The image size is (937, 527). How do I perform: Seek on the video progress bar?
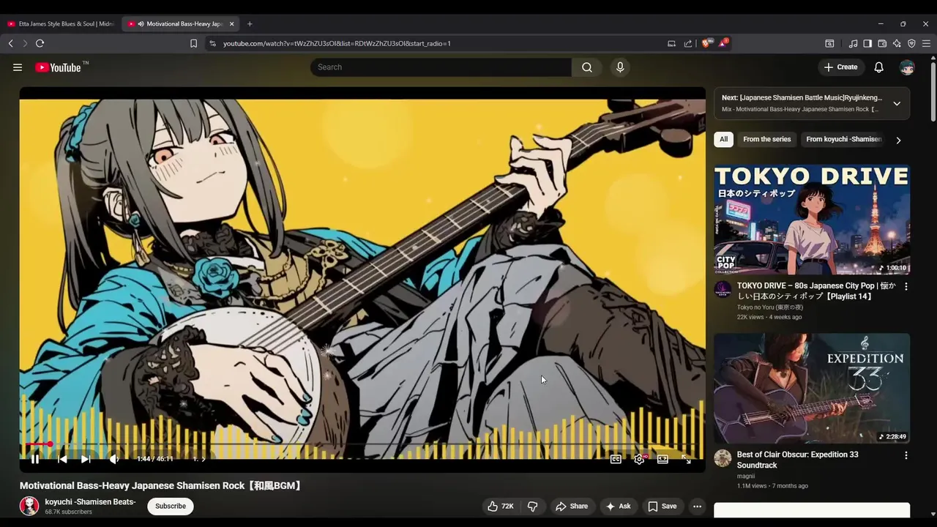point(362,444)
